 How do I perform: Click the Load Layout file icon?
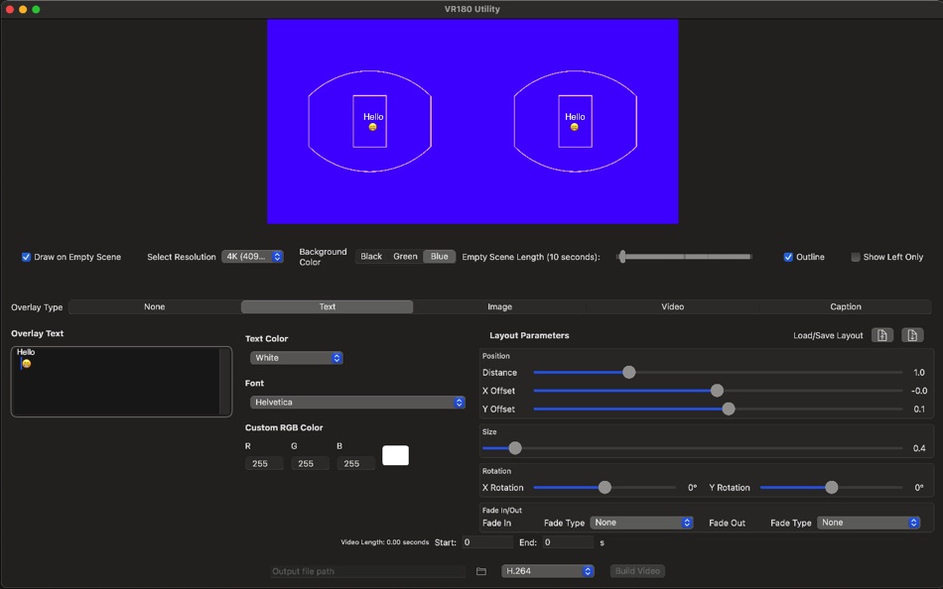pos(882,335)
